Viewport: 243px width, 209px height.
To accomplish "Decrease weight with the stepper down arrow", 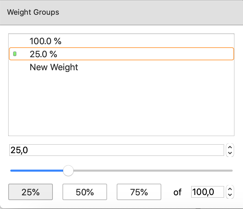I will (x=230, y=153).
